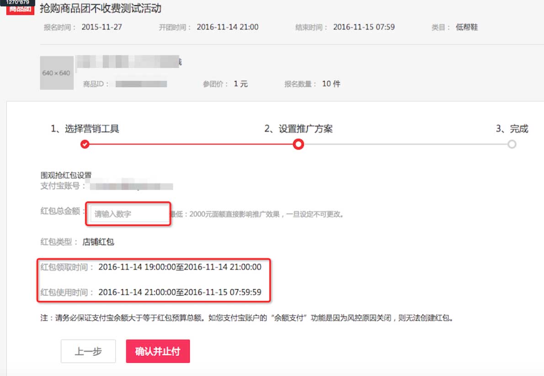Click the 结束时间 value 2016-11-15 07:59
The height and width of the screenshot is (376, 544).
364,27
